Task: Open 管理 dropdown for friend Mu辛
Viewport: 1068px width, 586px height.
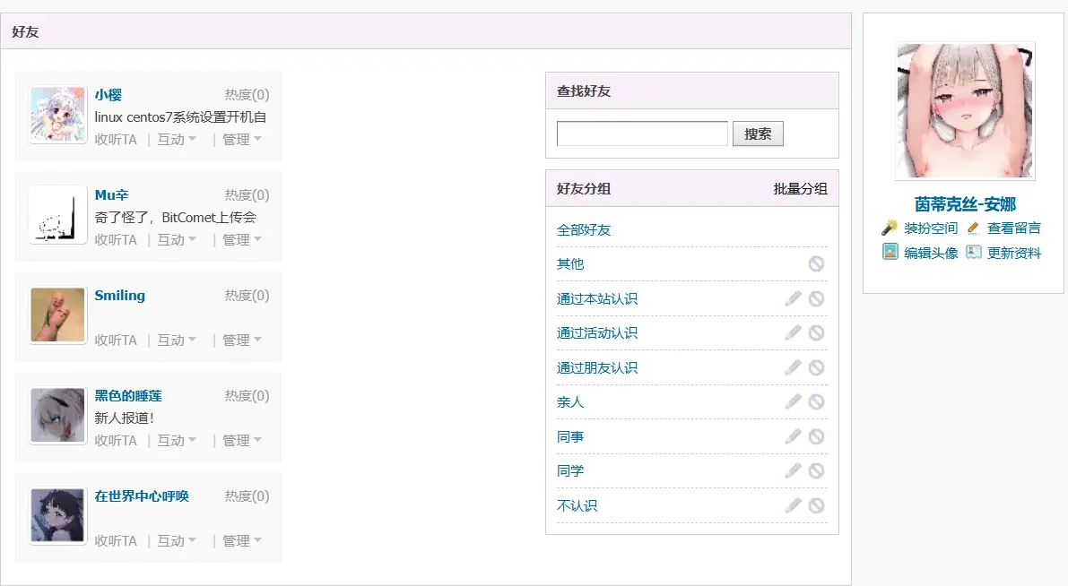Action: (x=241, y=240)
